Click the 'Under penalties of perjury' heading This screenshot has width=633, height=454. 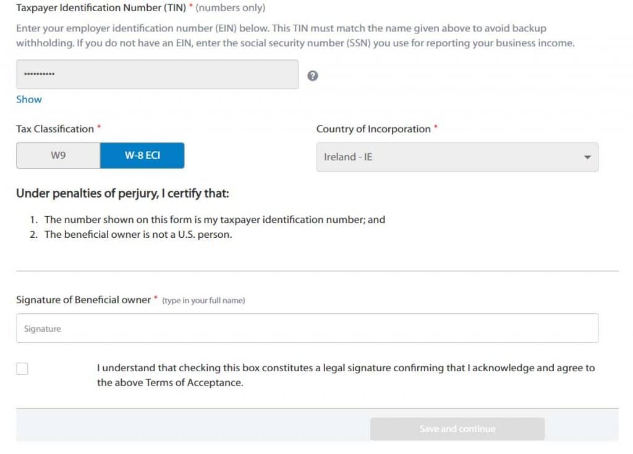tap(122, 193)
